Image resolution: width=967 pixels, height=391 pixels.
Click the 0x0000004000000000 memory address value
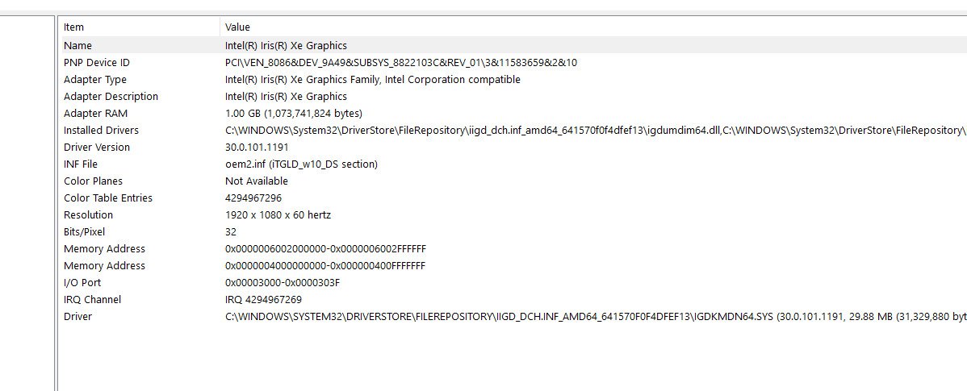[325, 266]
